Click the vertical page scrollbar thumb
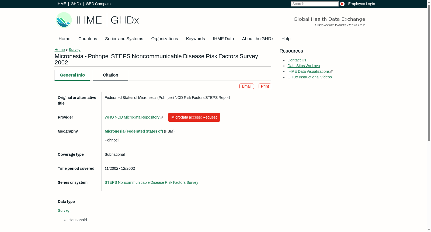 click(429, 73)
